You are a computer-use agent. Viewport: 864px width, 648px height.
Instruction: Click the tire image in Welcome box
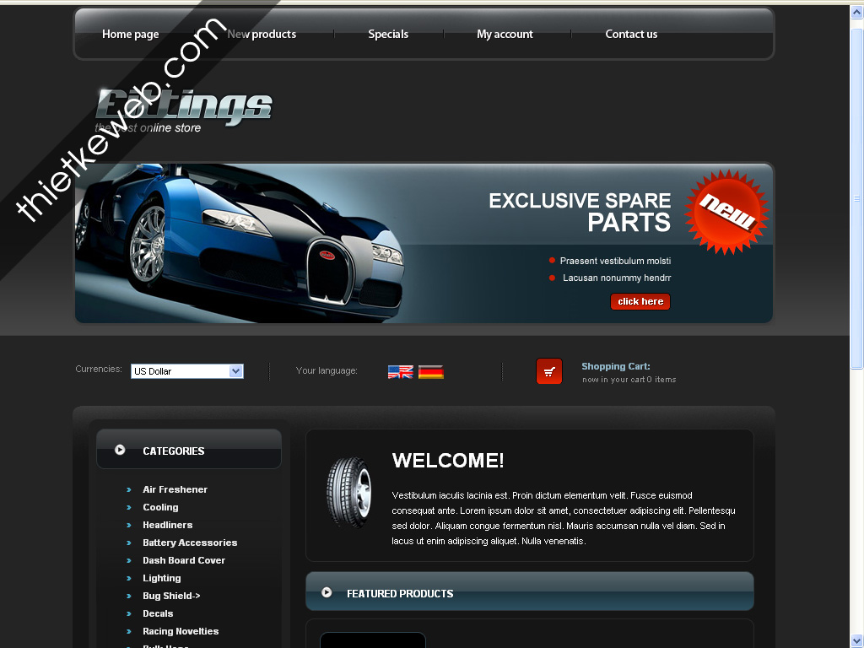click(349, 492)
